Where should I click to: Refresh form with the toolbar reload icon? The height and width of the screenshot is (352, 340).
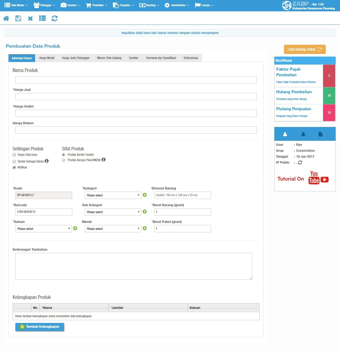coord(54,18)
